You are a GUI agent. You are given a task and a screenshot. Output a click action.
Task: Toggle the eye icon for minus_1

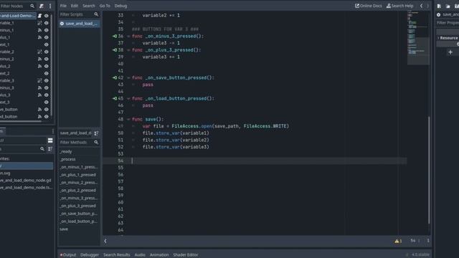46,30
